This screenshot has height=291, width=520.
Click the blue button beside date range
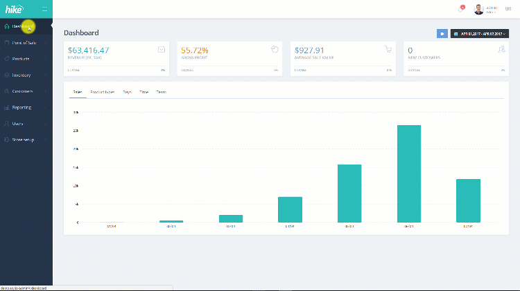[442, 34]
